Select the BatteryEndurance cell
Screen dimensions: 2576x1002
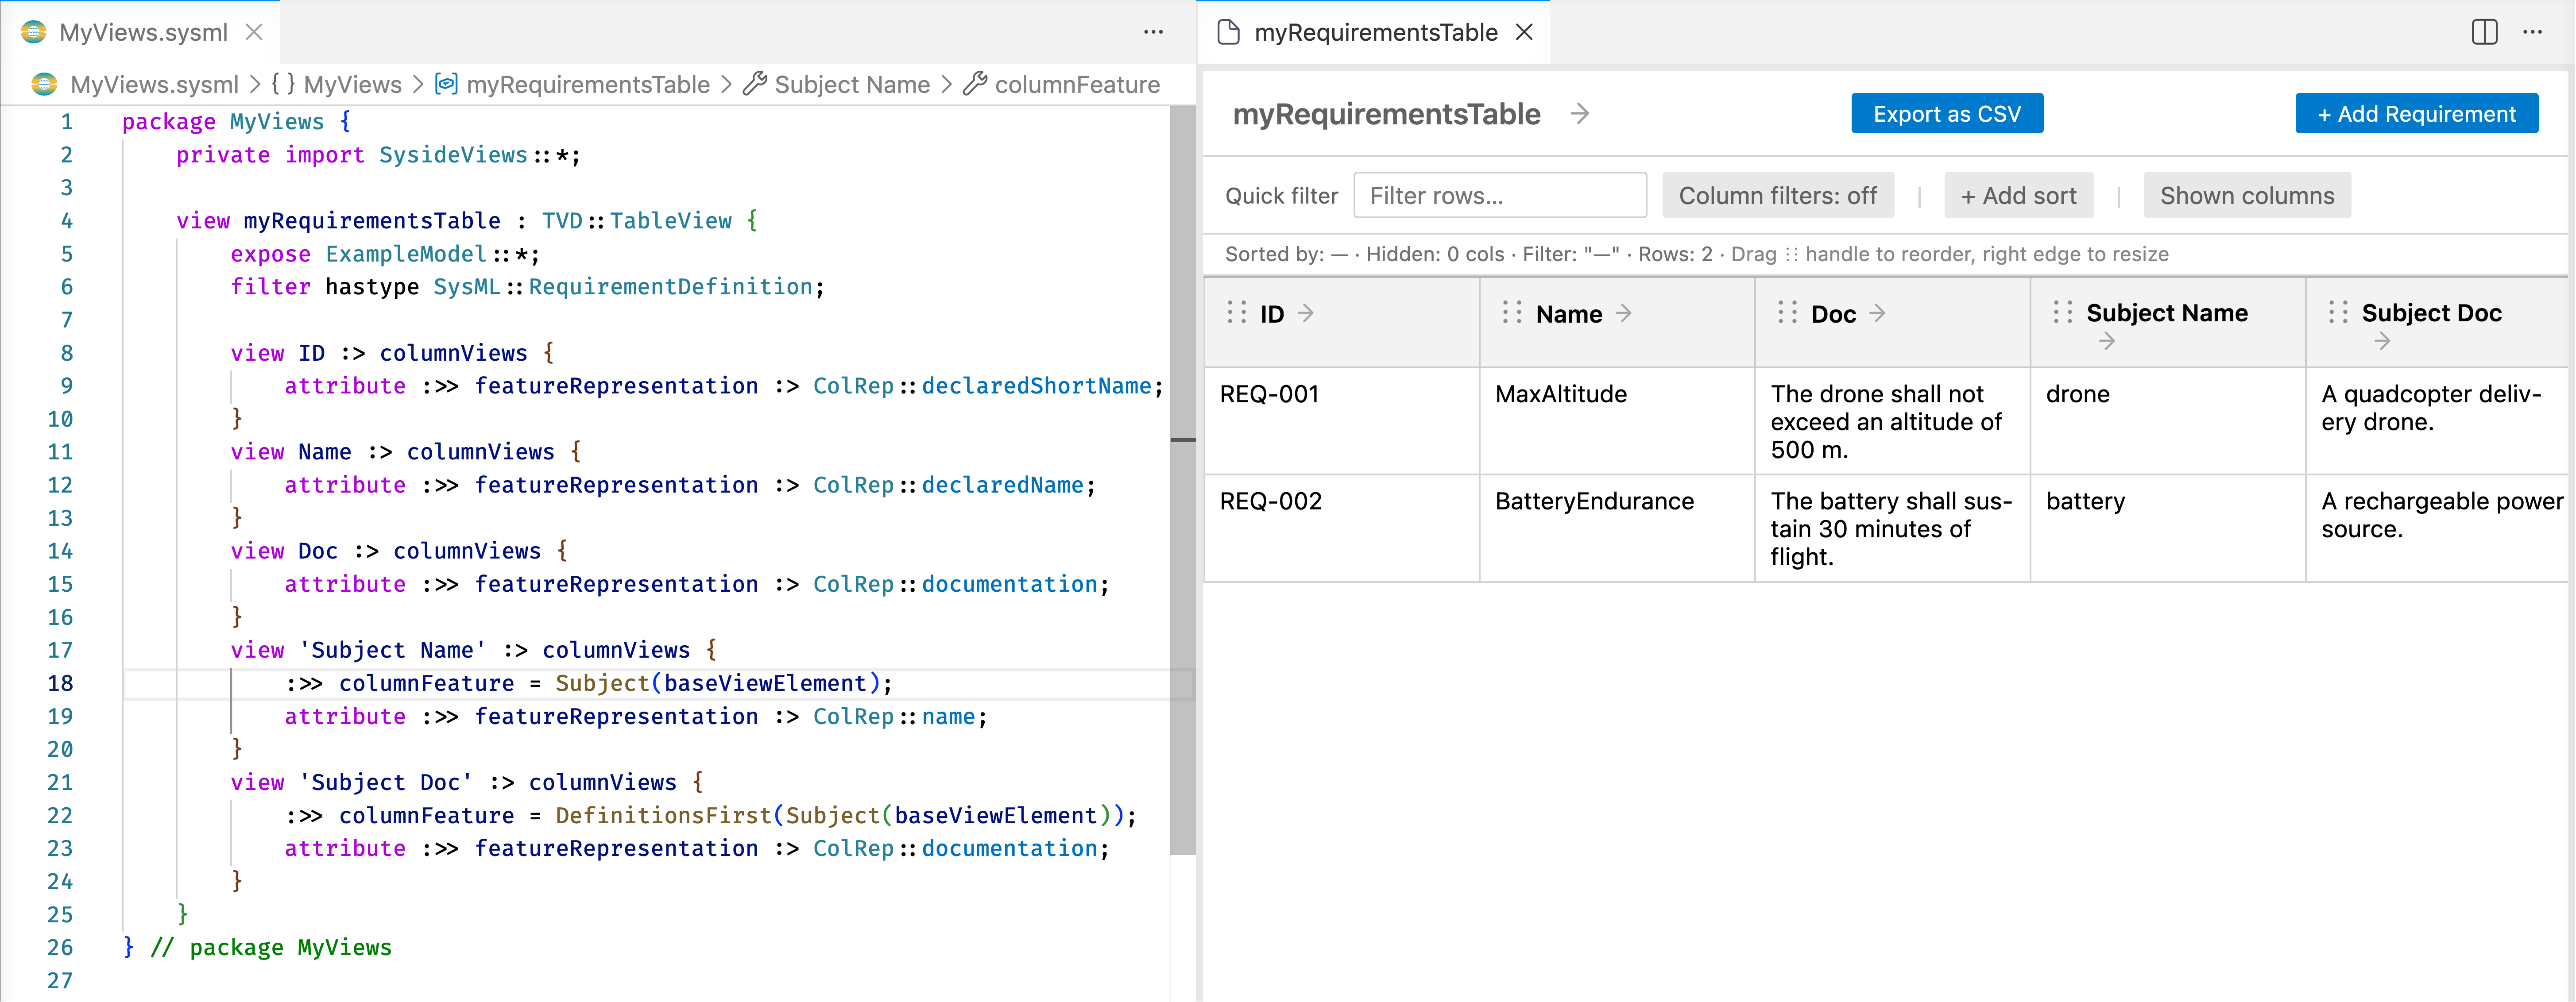point(1616,528)
